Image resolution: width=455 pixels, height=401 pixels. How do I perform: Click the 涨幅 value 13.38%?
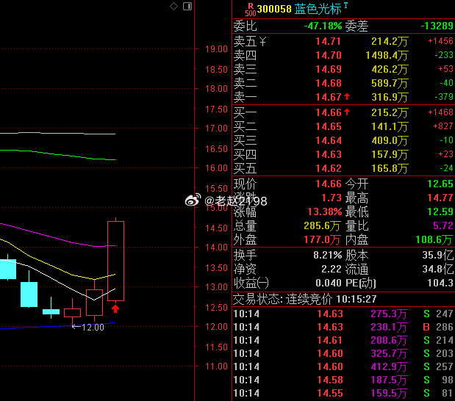(x=325, y=212)
